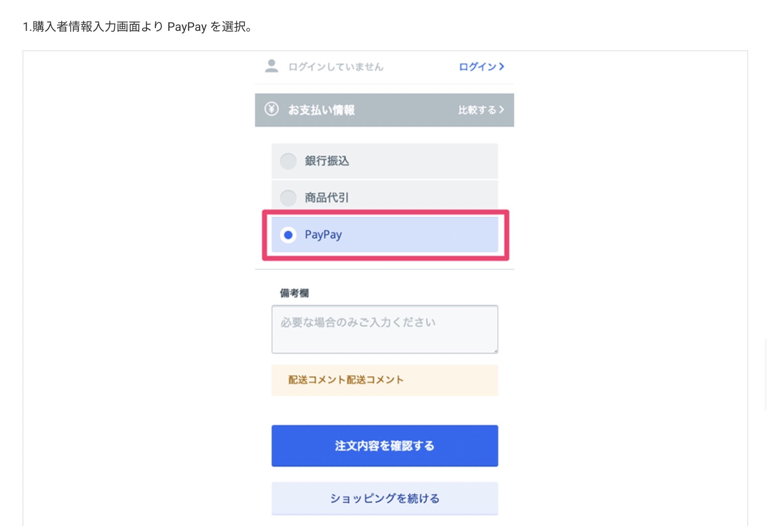Image resolution: width=769 pixels, height=526 pixels.
Task: Click the user avatar icon
Action: coord(271,66)
